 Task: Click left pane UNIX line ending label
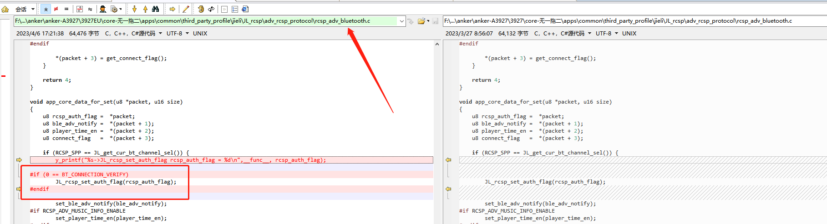tap(200, 34)
